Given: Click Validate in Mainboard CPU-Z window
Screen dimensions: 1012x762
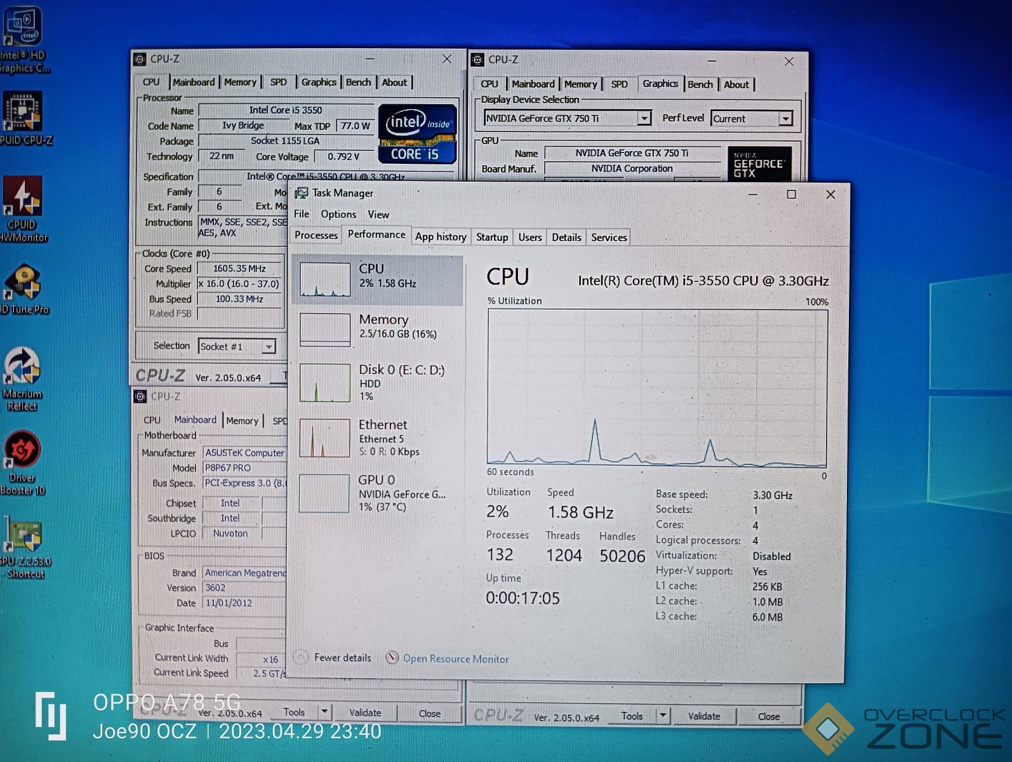Looking at the screenshot, I should click(365, 712).
